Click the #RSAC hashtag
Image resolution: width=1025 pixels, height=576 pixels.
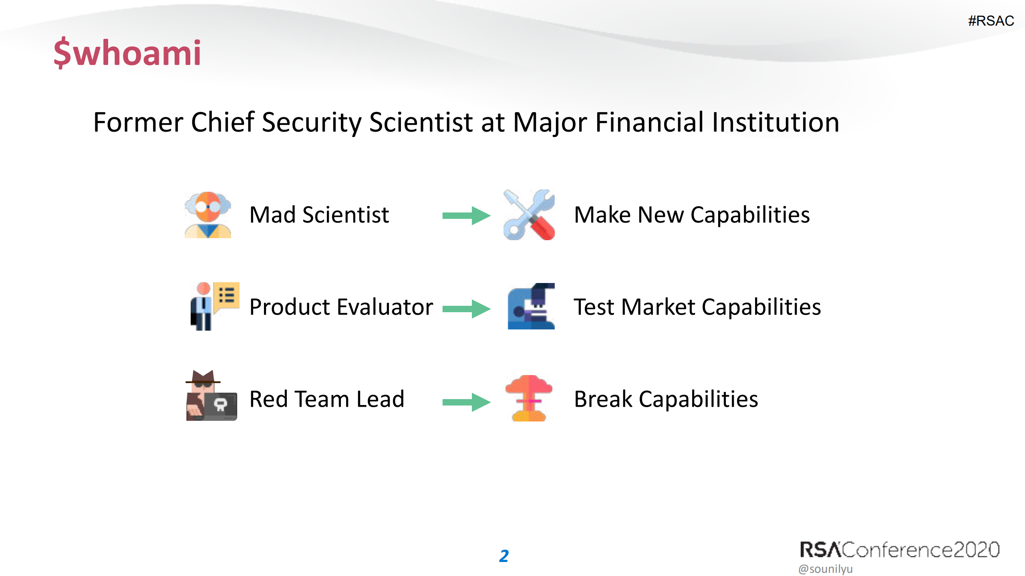click(991, 21)
